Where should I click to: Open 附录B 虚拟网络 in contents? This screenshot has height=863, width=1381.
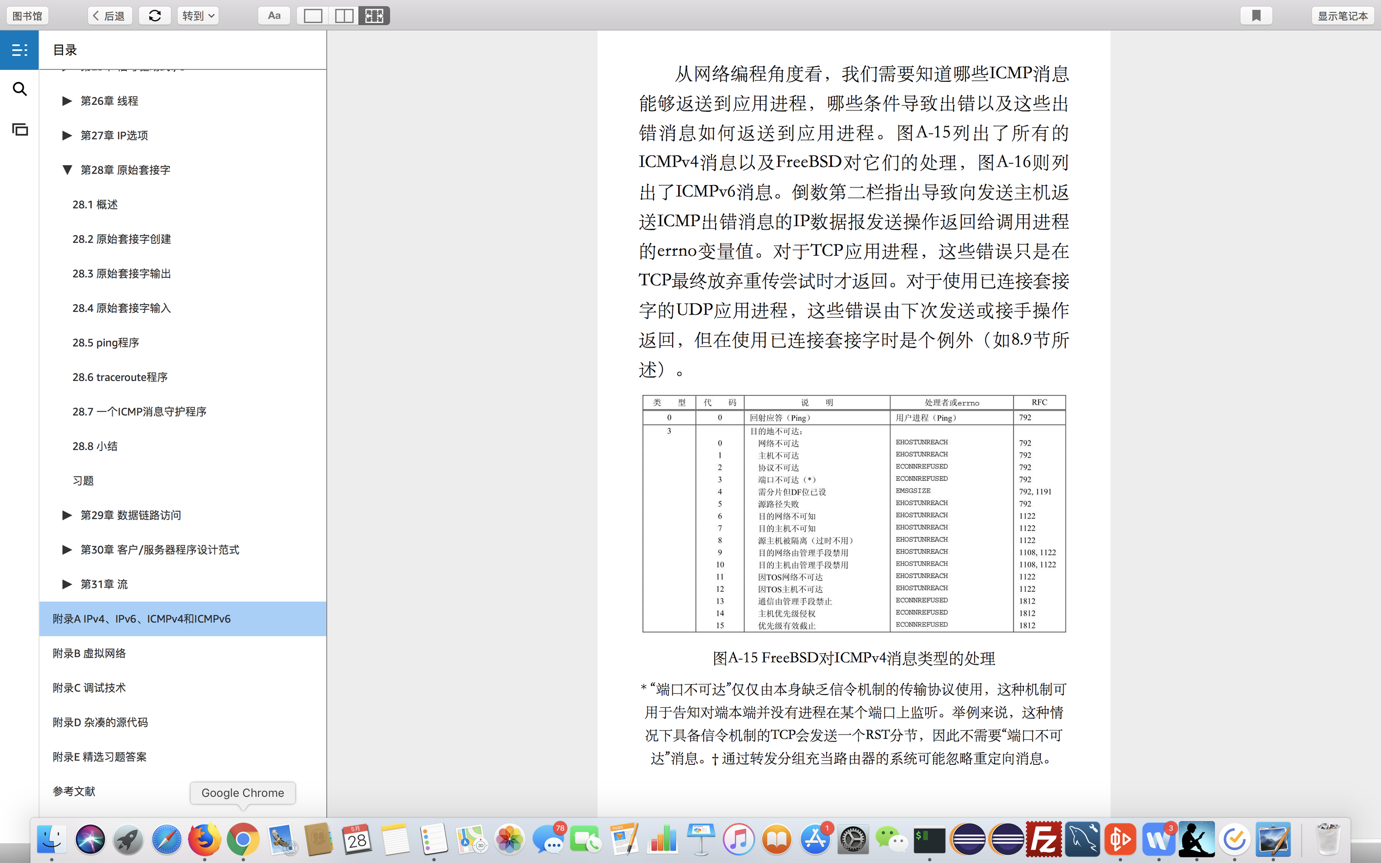89,653
